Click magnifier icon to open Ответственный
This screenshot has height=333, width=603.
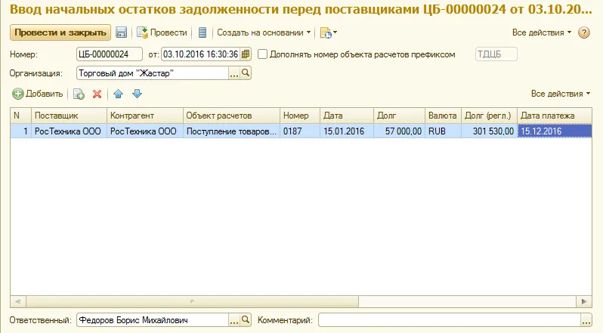[x=246, y=320]
